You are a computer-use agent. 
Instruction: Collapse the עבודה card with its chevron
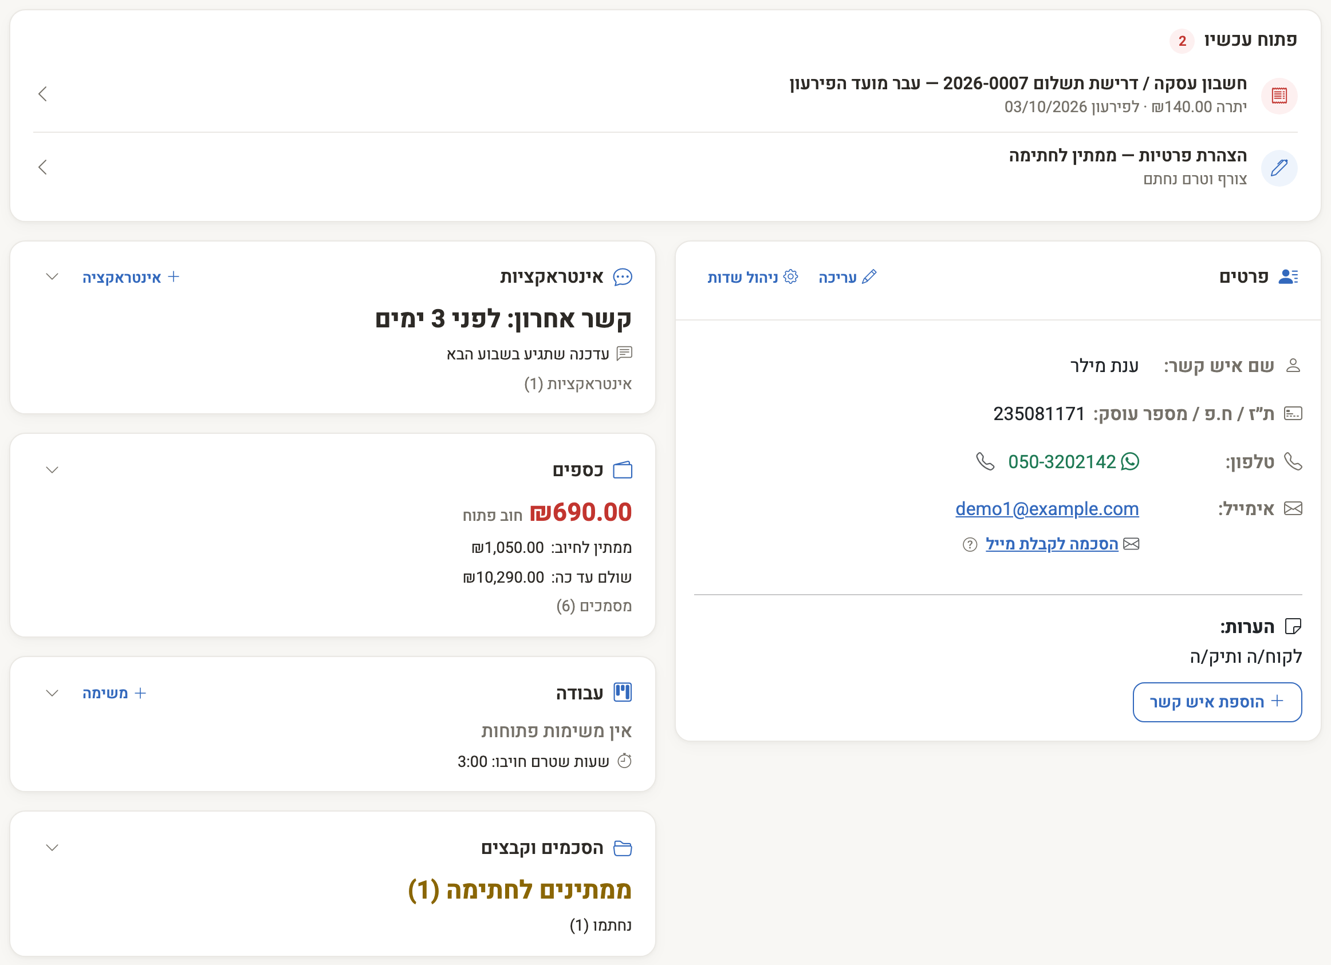[52, 693]
